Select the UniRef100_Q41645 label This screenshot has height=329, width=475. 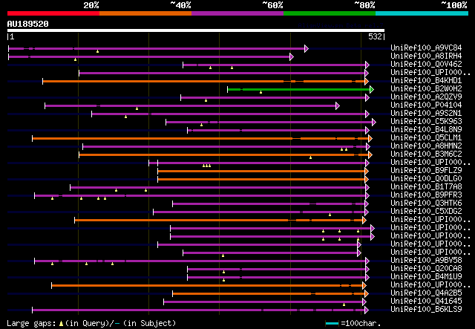pyautogui.click(x=426, y=302)
